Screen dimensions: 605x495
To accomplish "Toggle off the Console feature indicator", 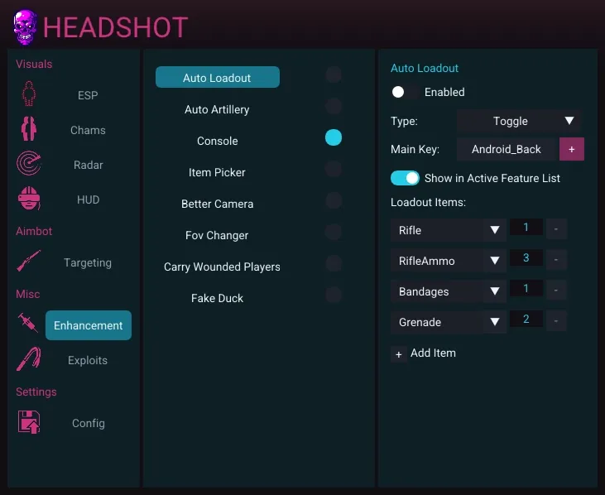I will 333,137.
